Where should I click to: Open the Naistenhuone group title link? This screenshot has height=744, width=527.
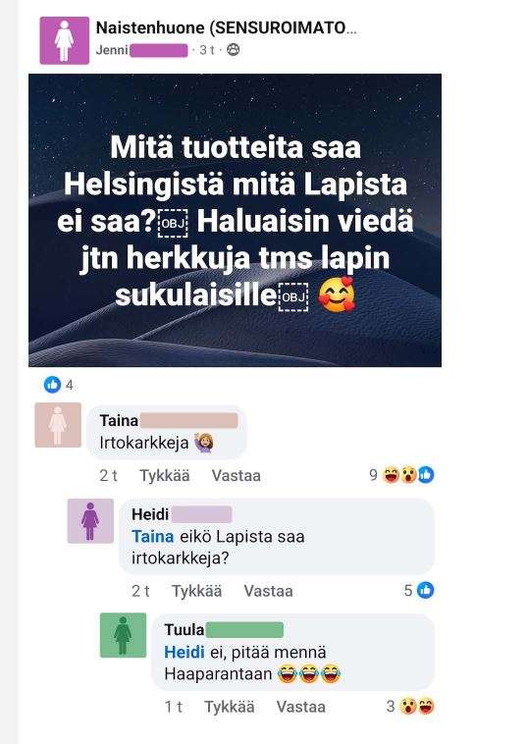coord(227,28)
